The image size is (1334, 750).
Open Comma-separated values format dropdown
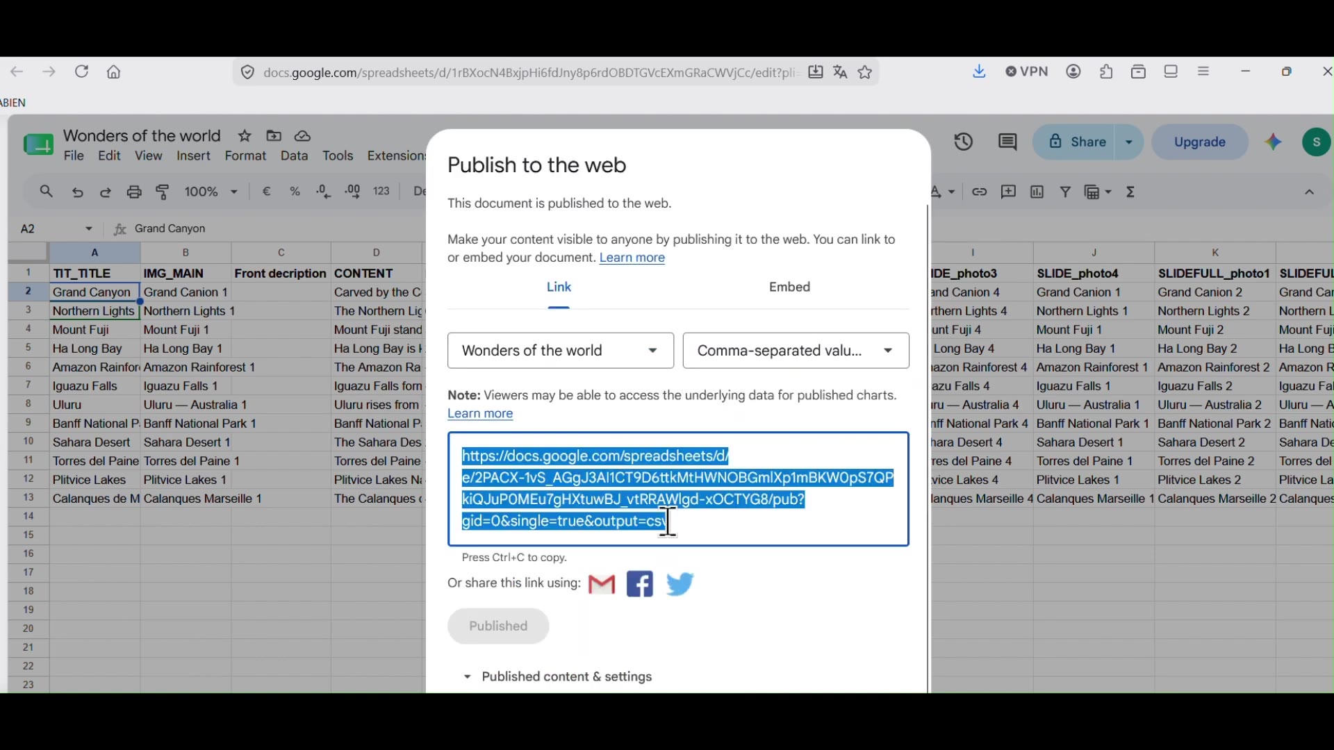[x=796, y=351]
